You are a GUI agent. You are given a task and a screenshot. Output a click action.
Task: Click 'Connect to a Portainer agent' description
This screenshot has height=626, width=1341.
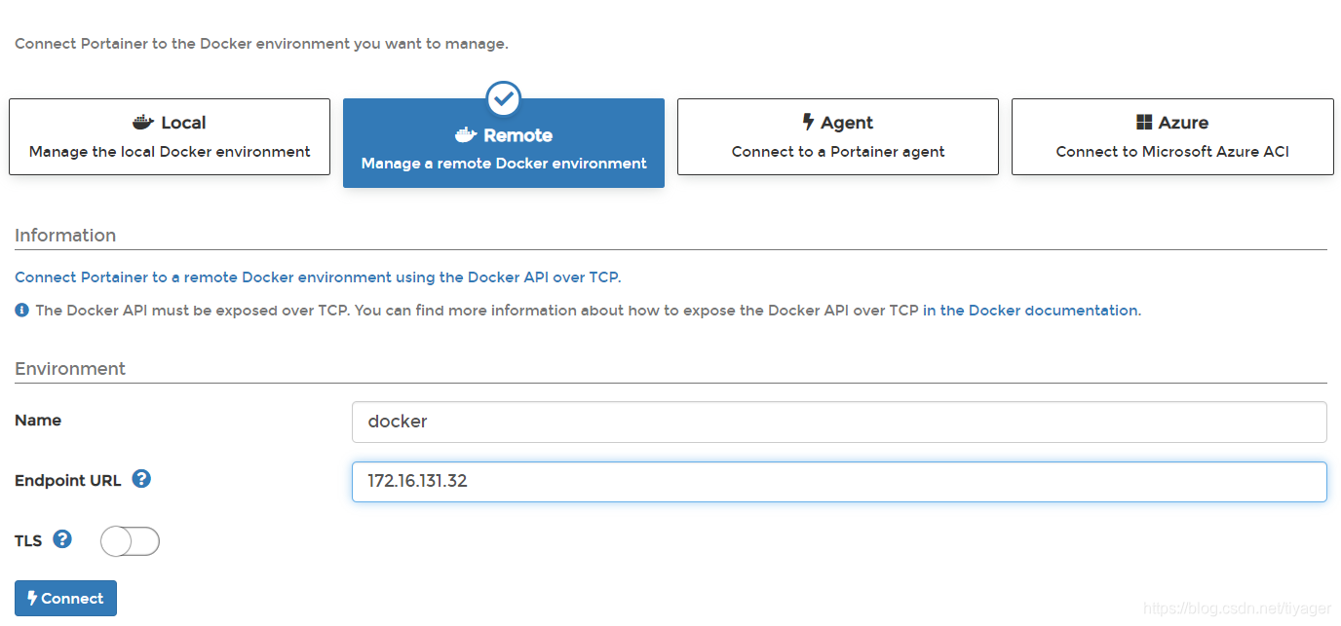838,152
